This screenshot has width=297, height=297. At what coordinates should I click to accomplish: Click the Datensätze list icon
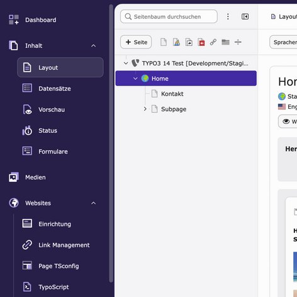click(27, 88)
